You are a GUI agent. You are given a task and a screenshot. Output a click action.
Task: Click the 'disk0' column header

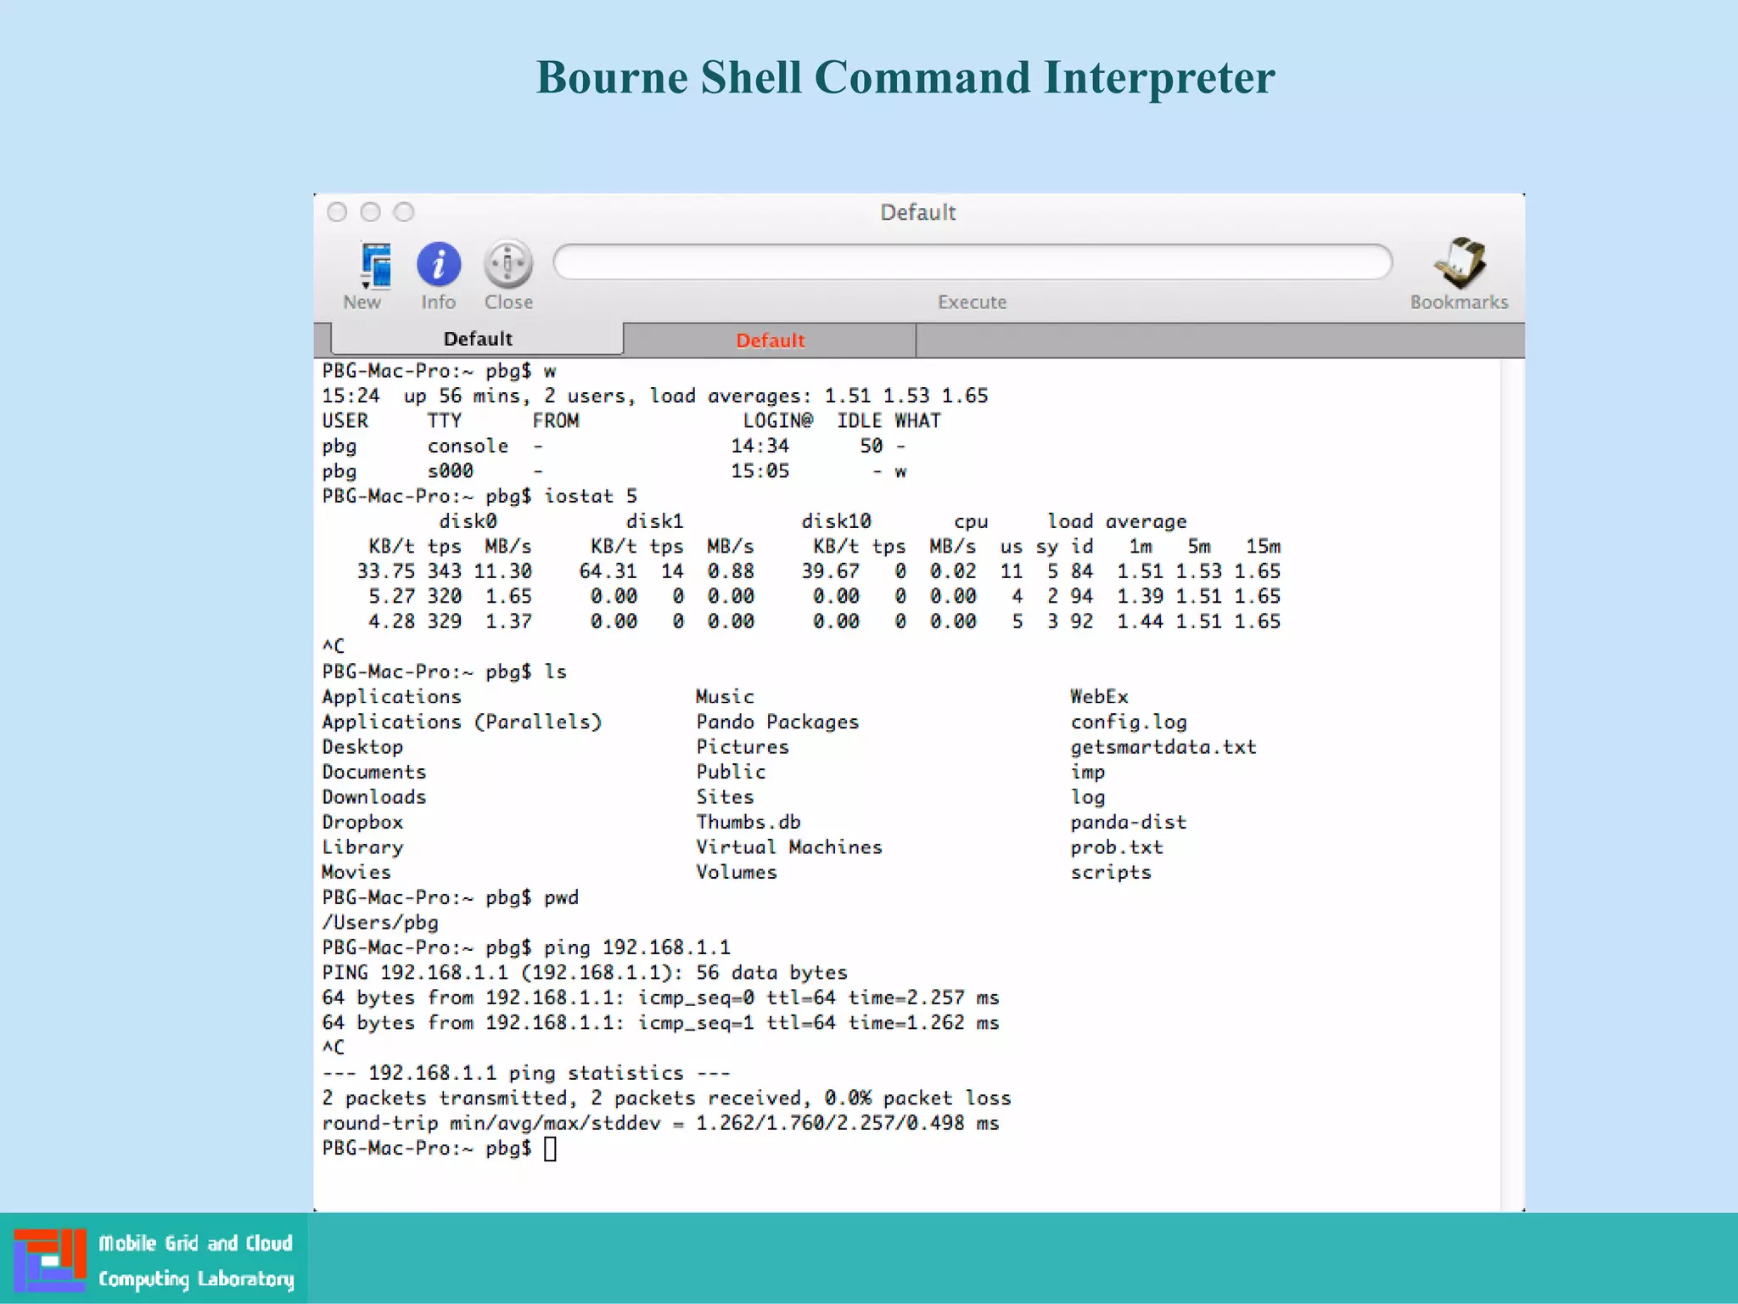[x=468, y=520]
